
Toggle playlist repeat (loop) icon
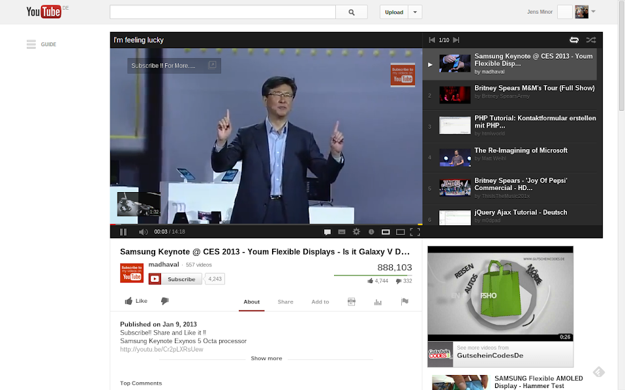pos(574,40)
